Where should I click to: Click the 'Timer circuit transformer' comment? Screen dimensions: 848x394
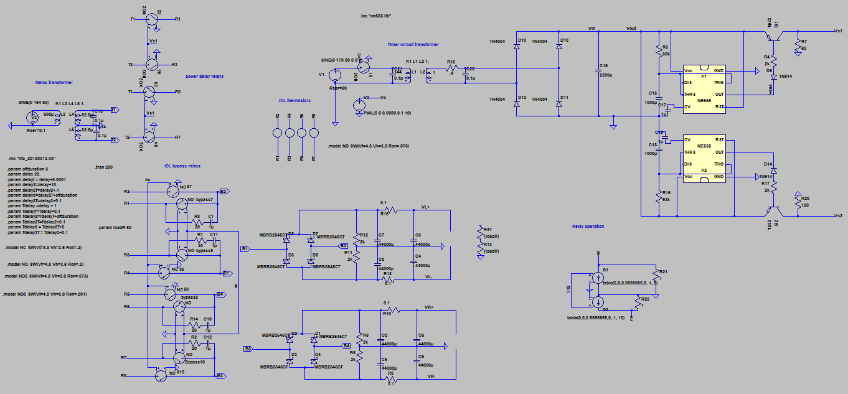point(413,45)
